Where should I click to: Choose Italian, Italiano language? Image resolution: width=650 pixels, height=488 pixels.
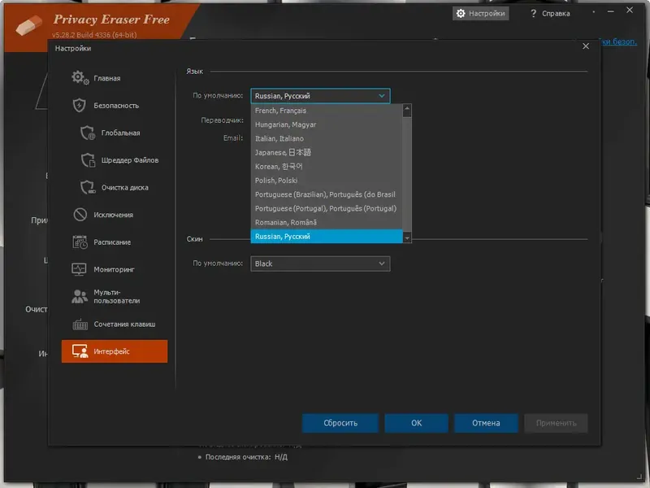(x=327, y=138)
